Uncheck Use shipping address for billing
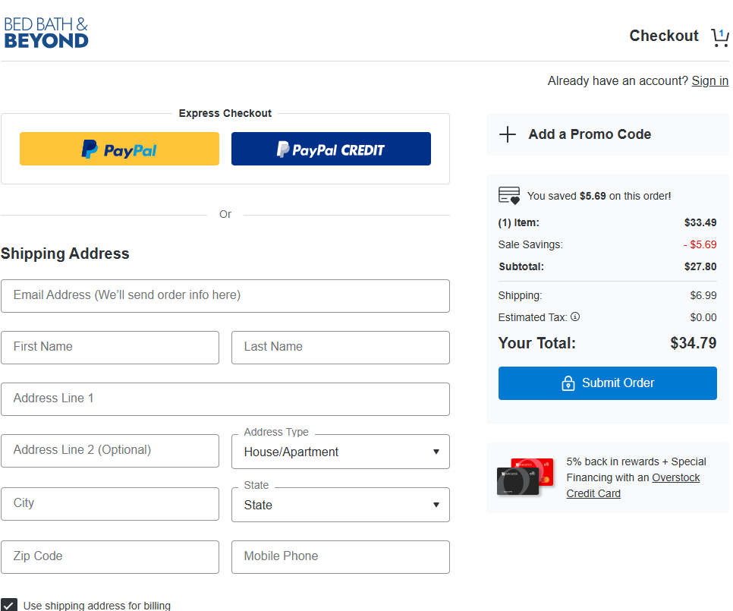 pyautogui.click(x=9, y=605)
